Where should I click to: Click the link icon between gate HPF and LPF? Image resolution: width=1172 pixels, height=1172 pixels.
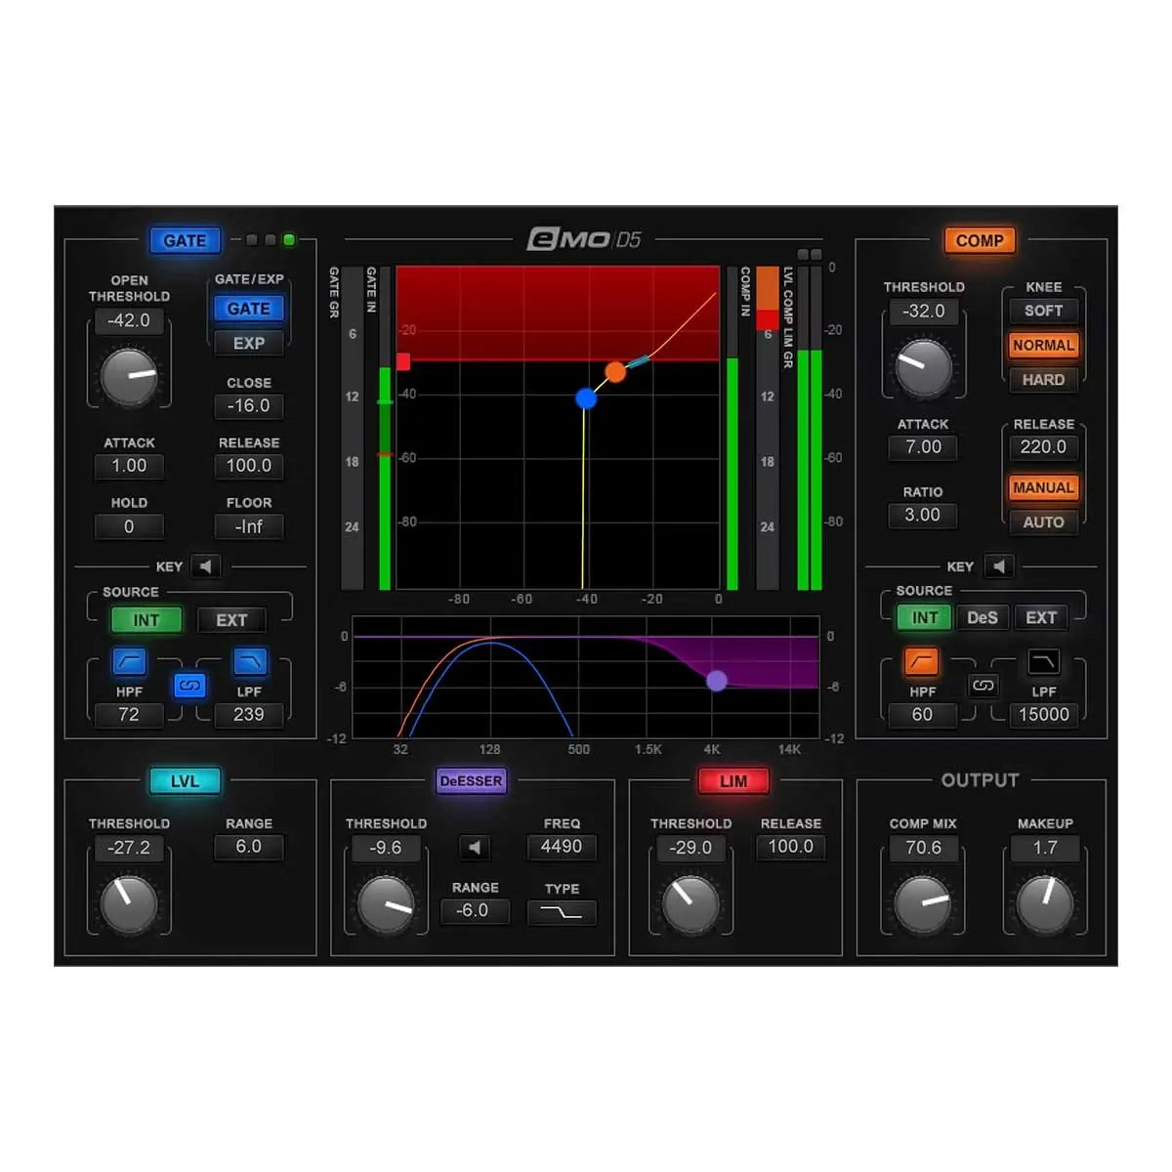tap(189, 685)
